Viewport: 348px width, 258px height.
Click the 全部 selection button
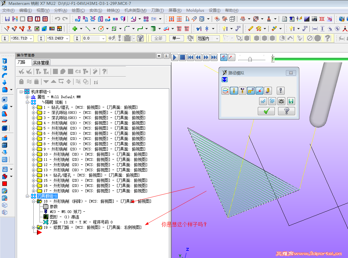(x=158, y=38)
